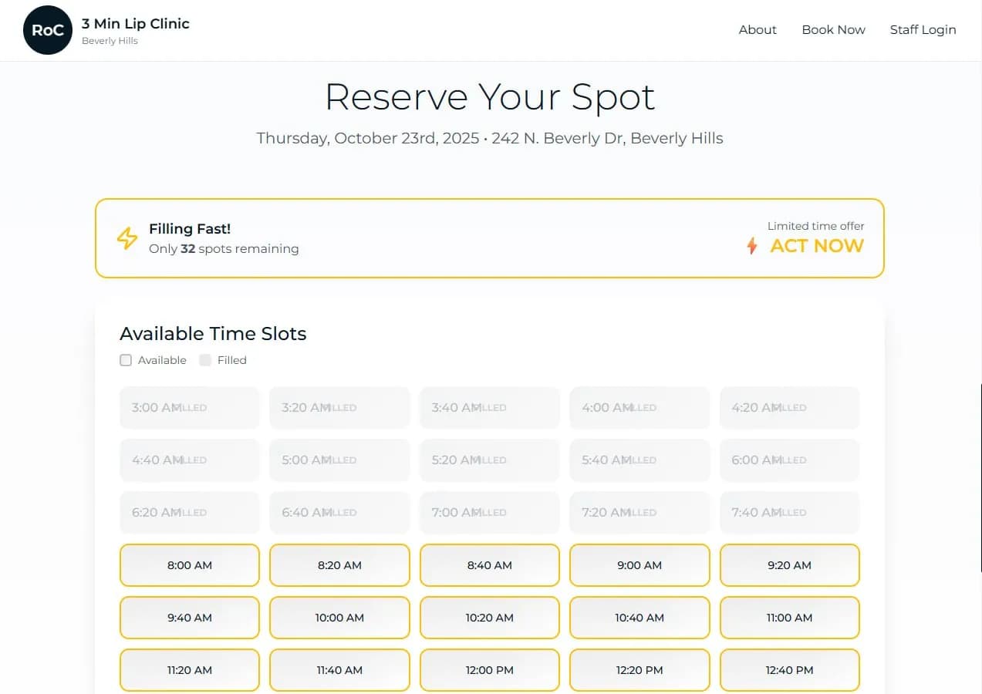The image size is (982, 694).
Task: Open the Staff Login link
Action: tap(923, 30)
